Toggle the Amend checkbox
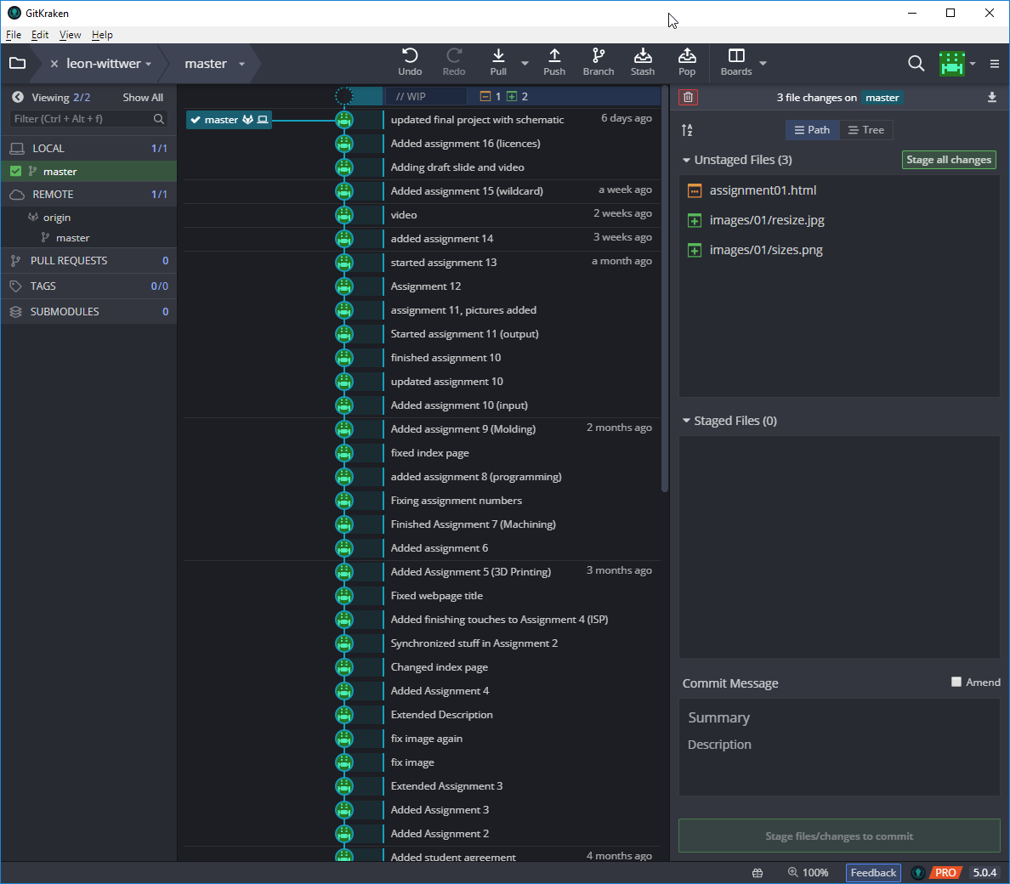This screenshot has width=1010, height=884. (x=956, y=682)
